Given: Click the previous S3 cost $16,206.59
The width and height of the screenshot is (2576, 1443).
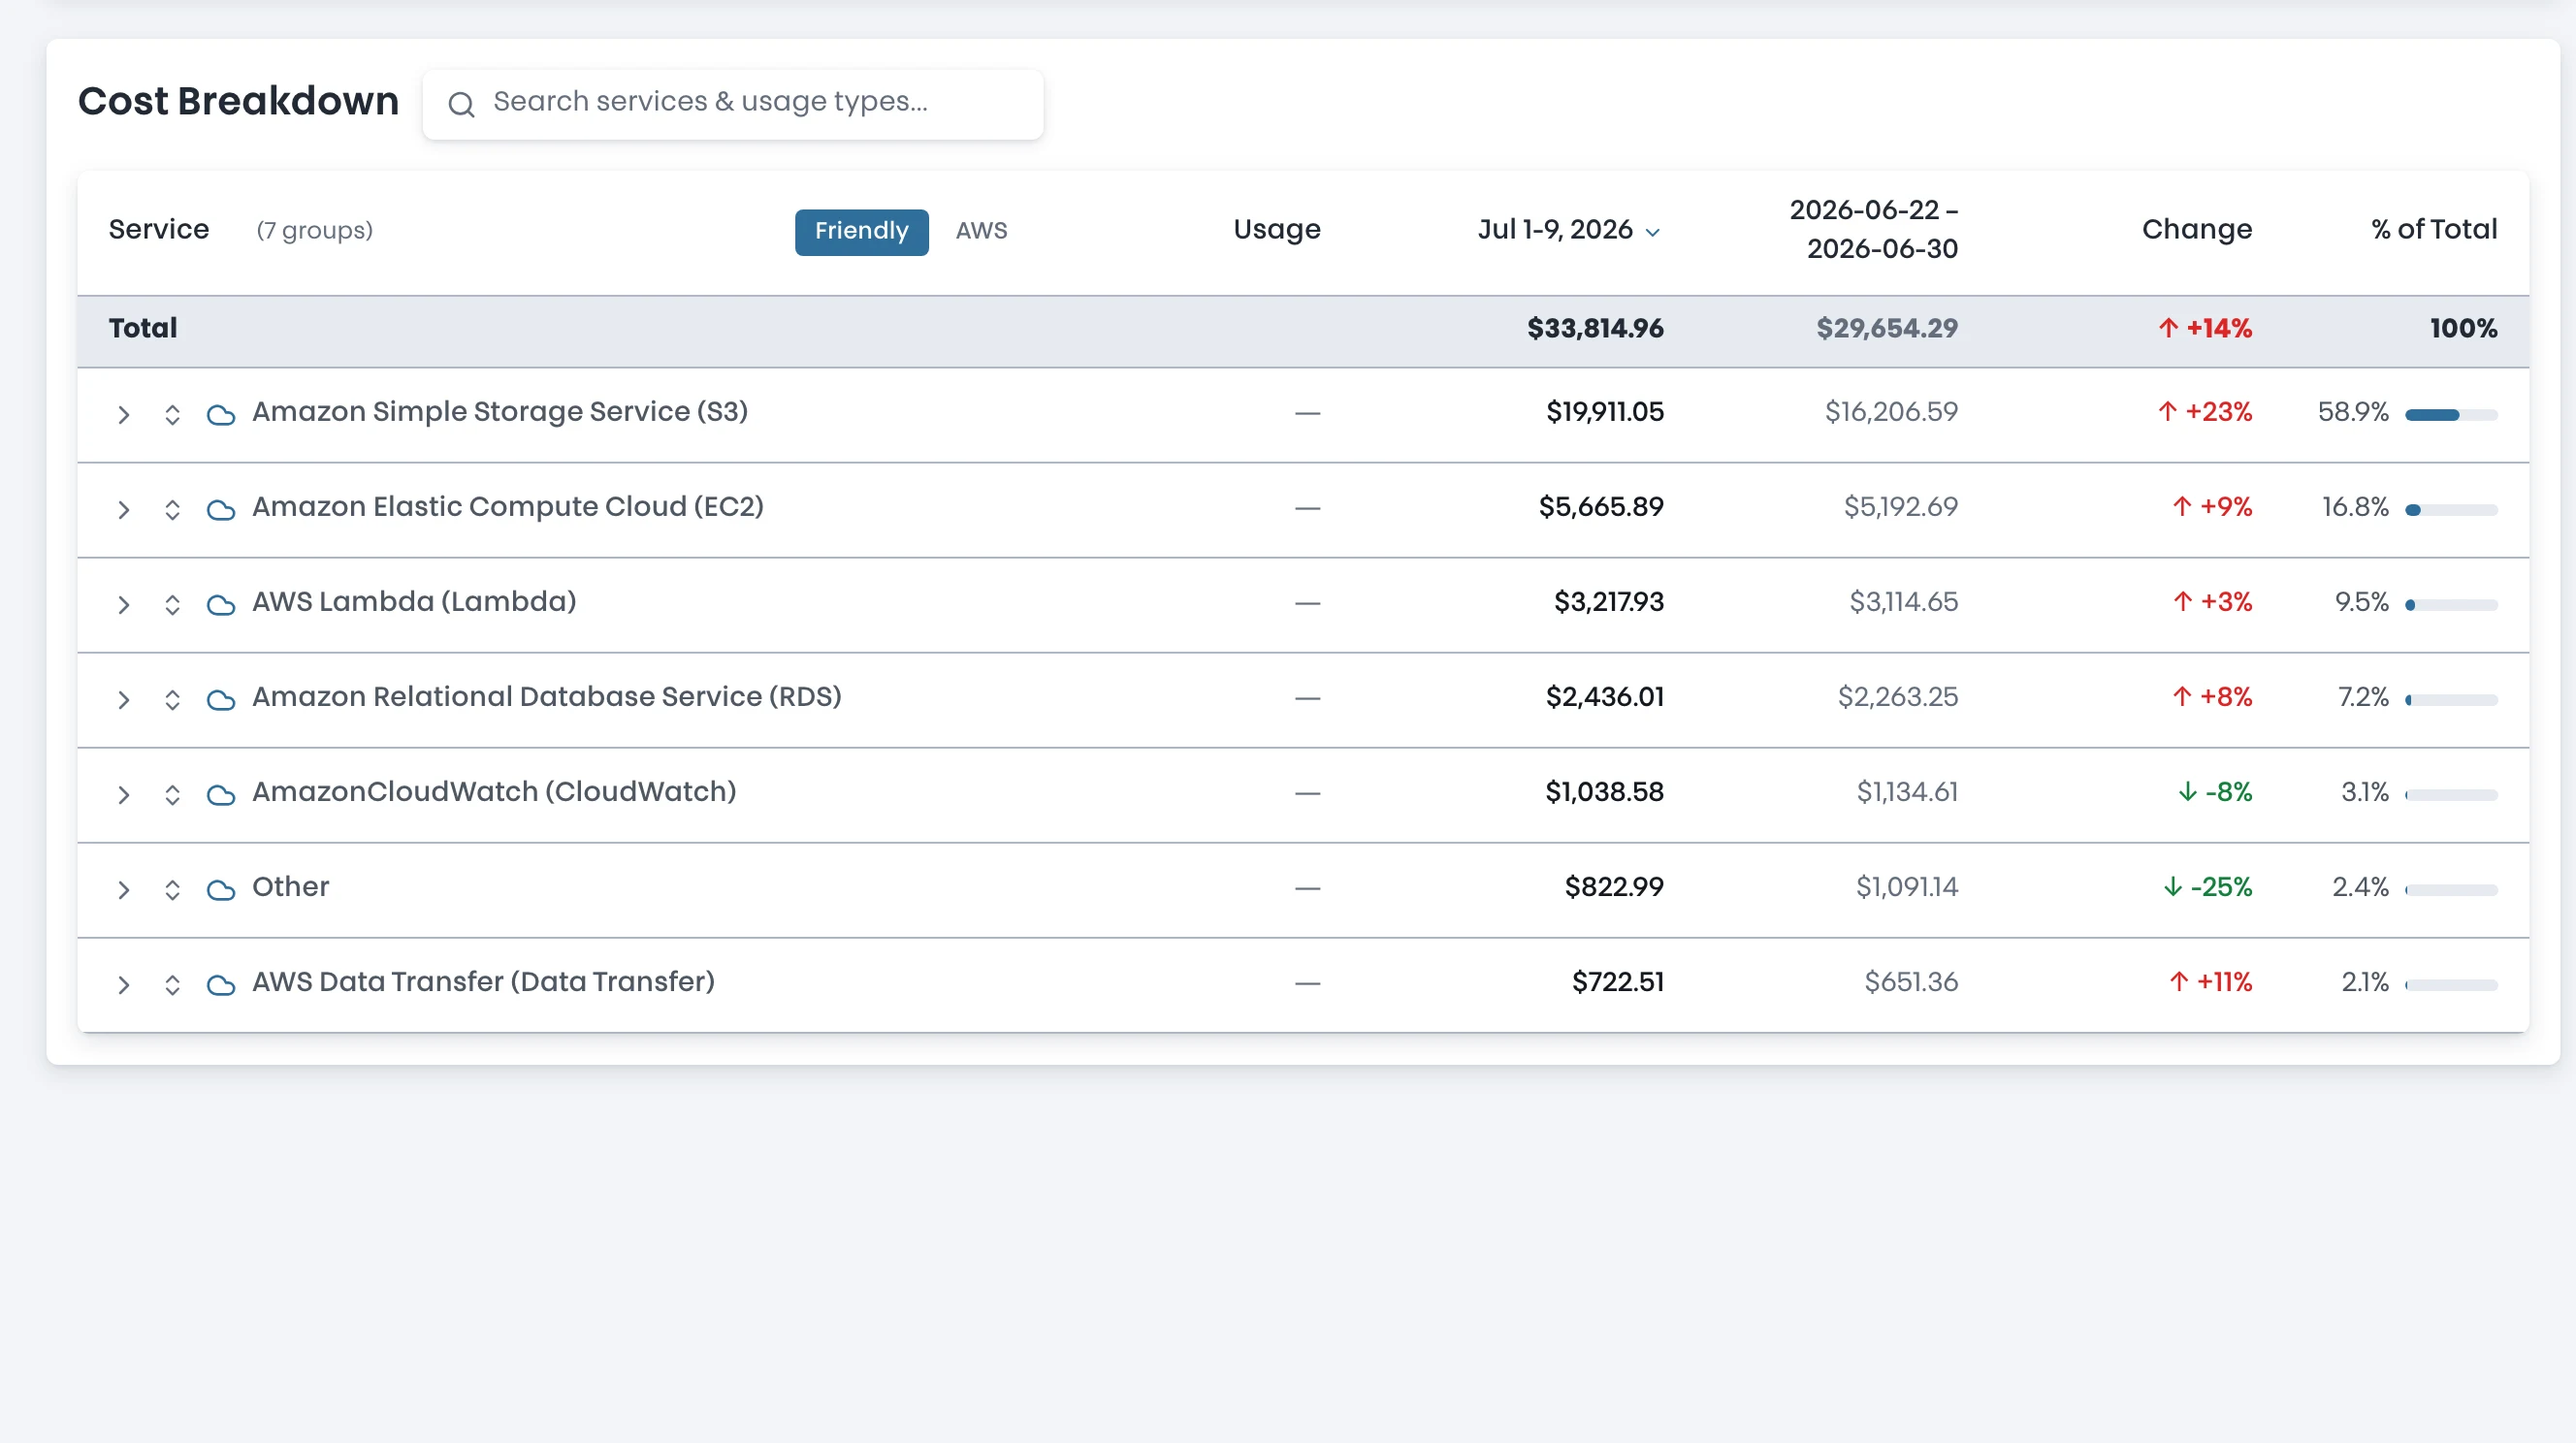Looking at the screenshot, I should coord(1891,412).
